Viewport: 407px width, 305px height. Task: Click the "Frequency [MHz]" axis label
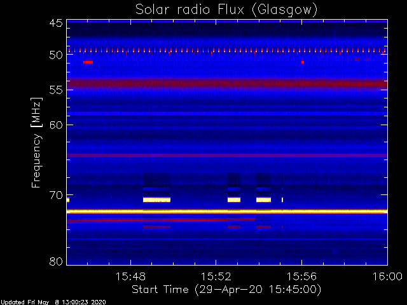(x=36, y=142)
